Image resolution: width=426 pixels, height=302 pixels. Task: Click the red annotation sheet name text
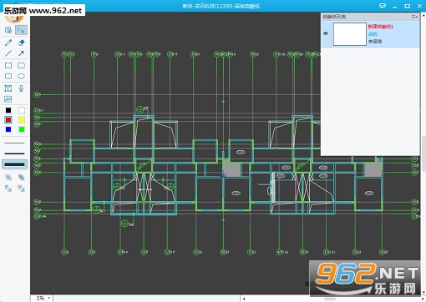pyautogui.click(x=380, y=27)
